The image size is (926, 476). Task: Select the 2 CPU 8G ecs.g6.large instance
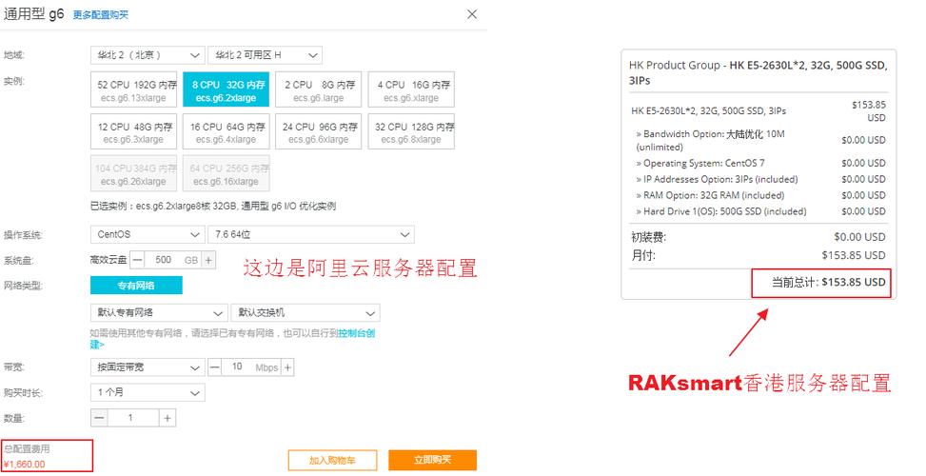(x=318, y=89)
